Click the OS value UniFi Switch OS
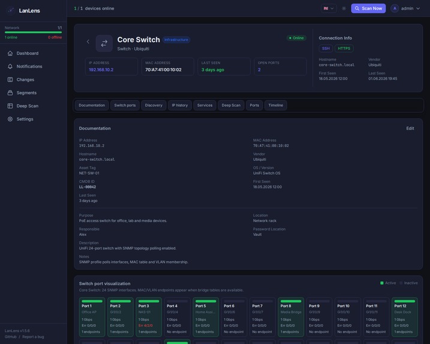This screenshot has width=430, height=344. pyautogui.click(x=266, y=174)
